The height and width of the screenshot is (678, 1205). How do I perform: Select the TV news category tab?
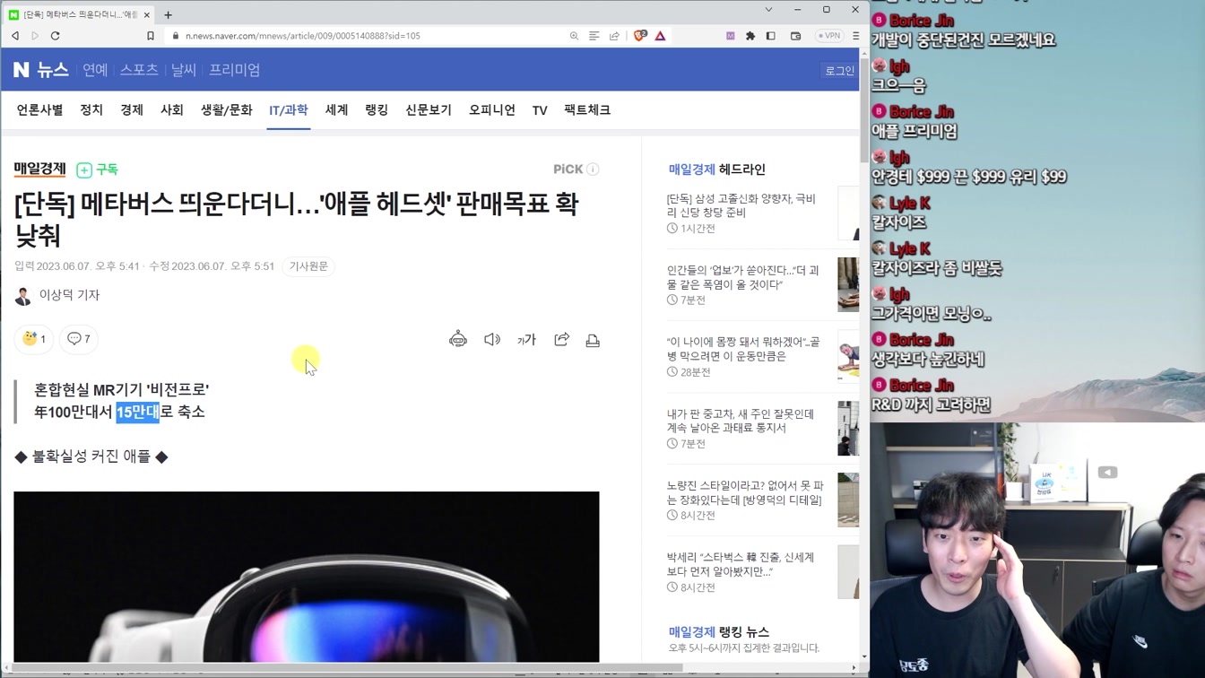coord(540,110)
